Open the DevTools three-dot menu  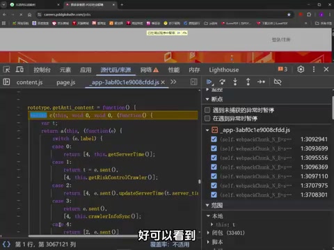click(x=314, y=69)
